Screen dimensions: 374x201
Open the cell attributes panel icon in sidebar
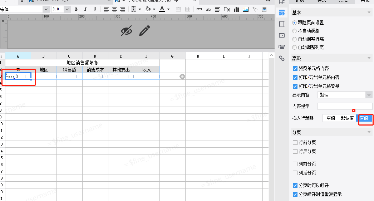point(282,13)
